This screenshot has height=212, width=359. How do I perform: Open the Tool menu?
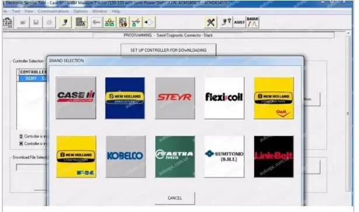point(16,11)
